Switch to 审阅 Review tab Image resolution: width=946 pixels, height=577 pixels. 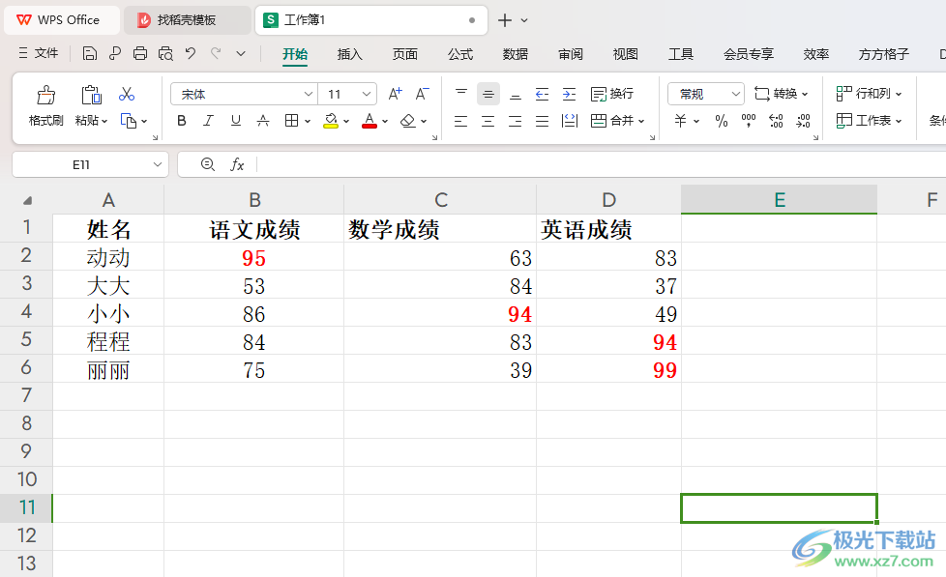570,54
